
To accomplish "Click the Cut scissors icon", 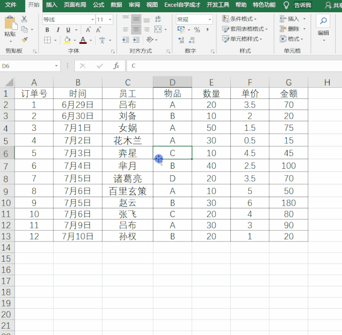I will [24, 19].
